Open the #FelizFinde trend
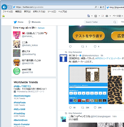Viewport: 124px width, 127px height. click(19, 103)
